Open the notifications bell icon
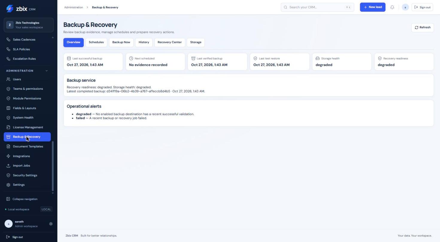 tap(392, 7)
